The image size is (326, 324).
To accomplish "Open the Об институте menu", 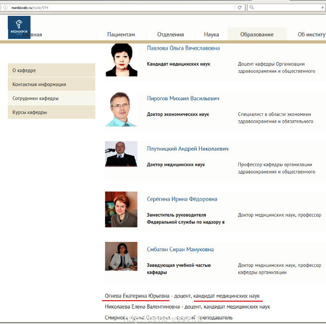I will tap(312, 34).
